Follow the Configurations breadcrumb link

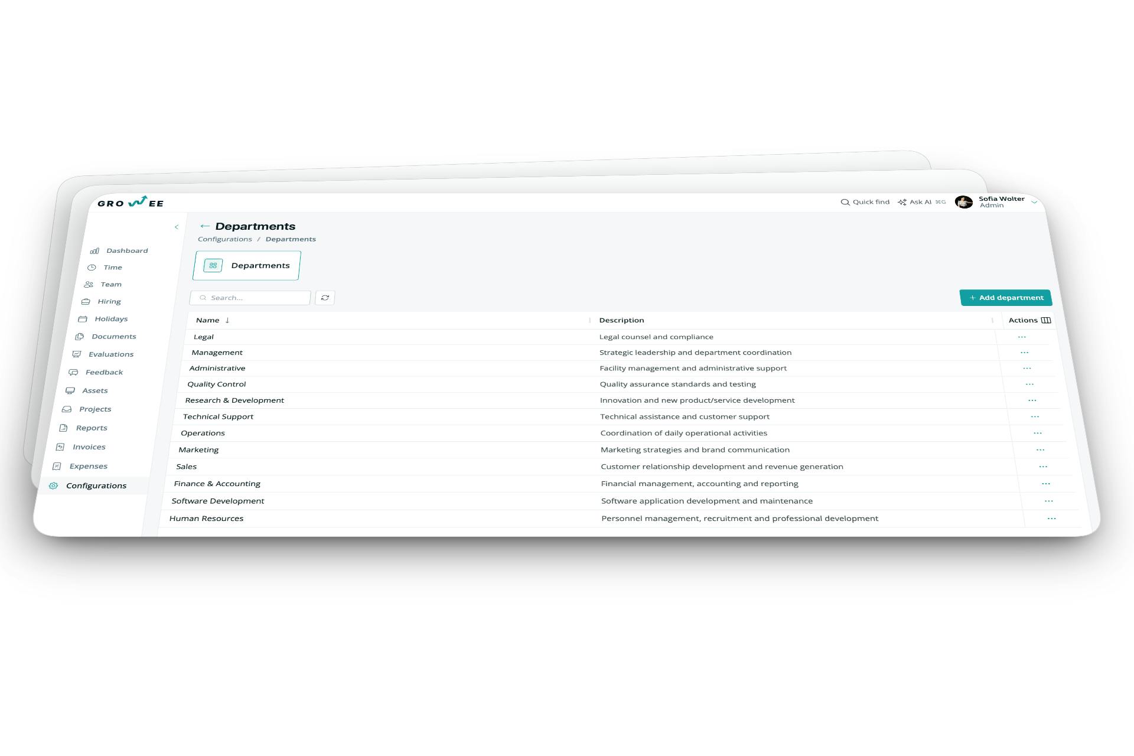pos(225,239)
